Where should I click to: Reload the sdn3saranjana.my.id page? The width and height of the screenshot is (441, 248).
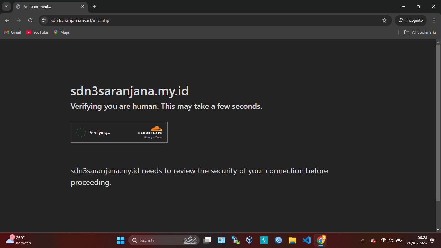pyautogui.click(x=30, y=20)
